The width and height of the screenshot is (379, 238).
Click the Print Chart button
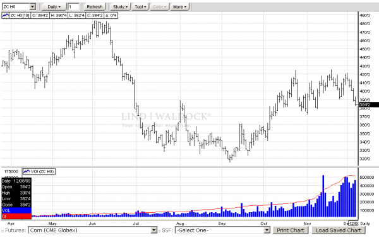point(291,230)
